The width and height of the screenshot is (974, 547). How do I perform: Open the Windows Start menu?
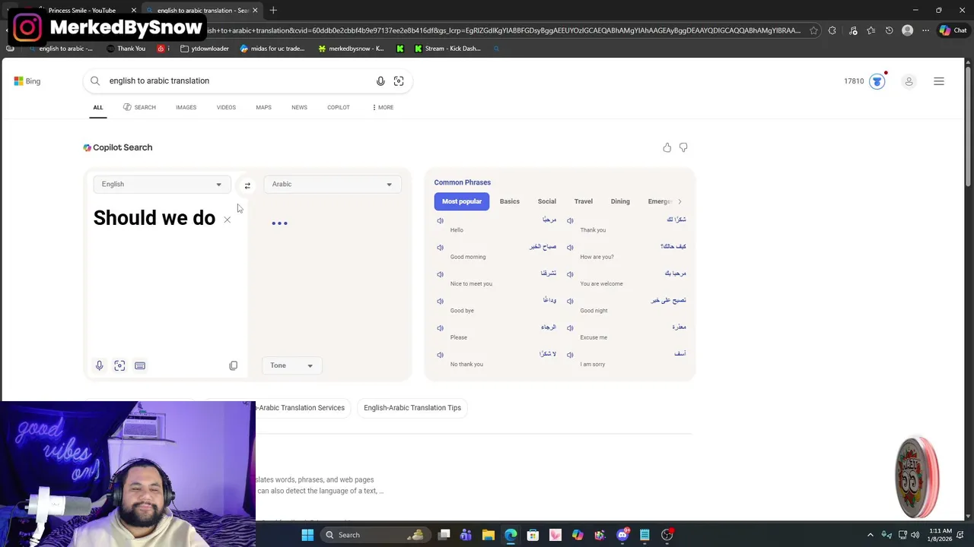pyautogui.click(x=307, y=535)
